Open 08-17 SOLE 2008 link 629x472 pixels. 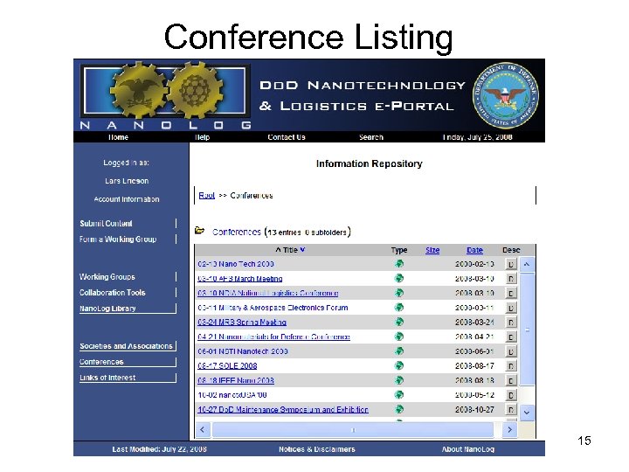tap(227, 366)
